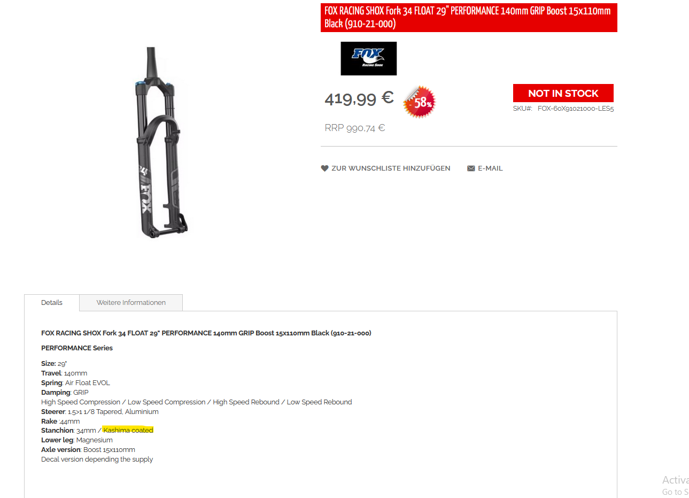Click the Axle version Boost 15x110mm line

[x=88, y=450]
